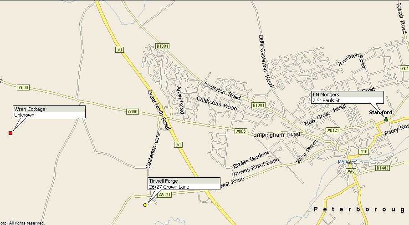Select the A6121 shield near Tinwell Forge
Viewport: 409px width, 225px height.
tap(165, 195)
